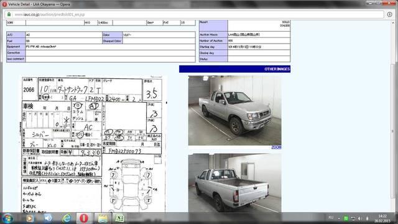
Task: Click the OTHER IMAGES blue header
Action: pos(234,69)
